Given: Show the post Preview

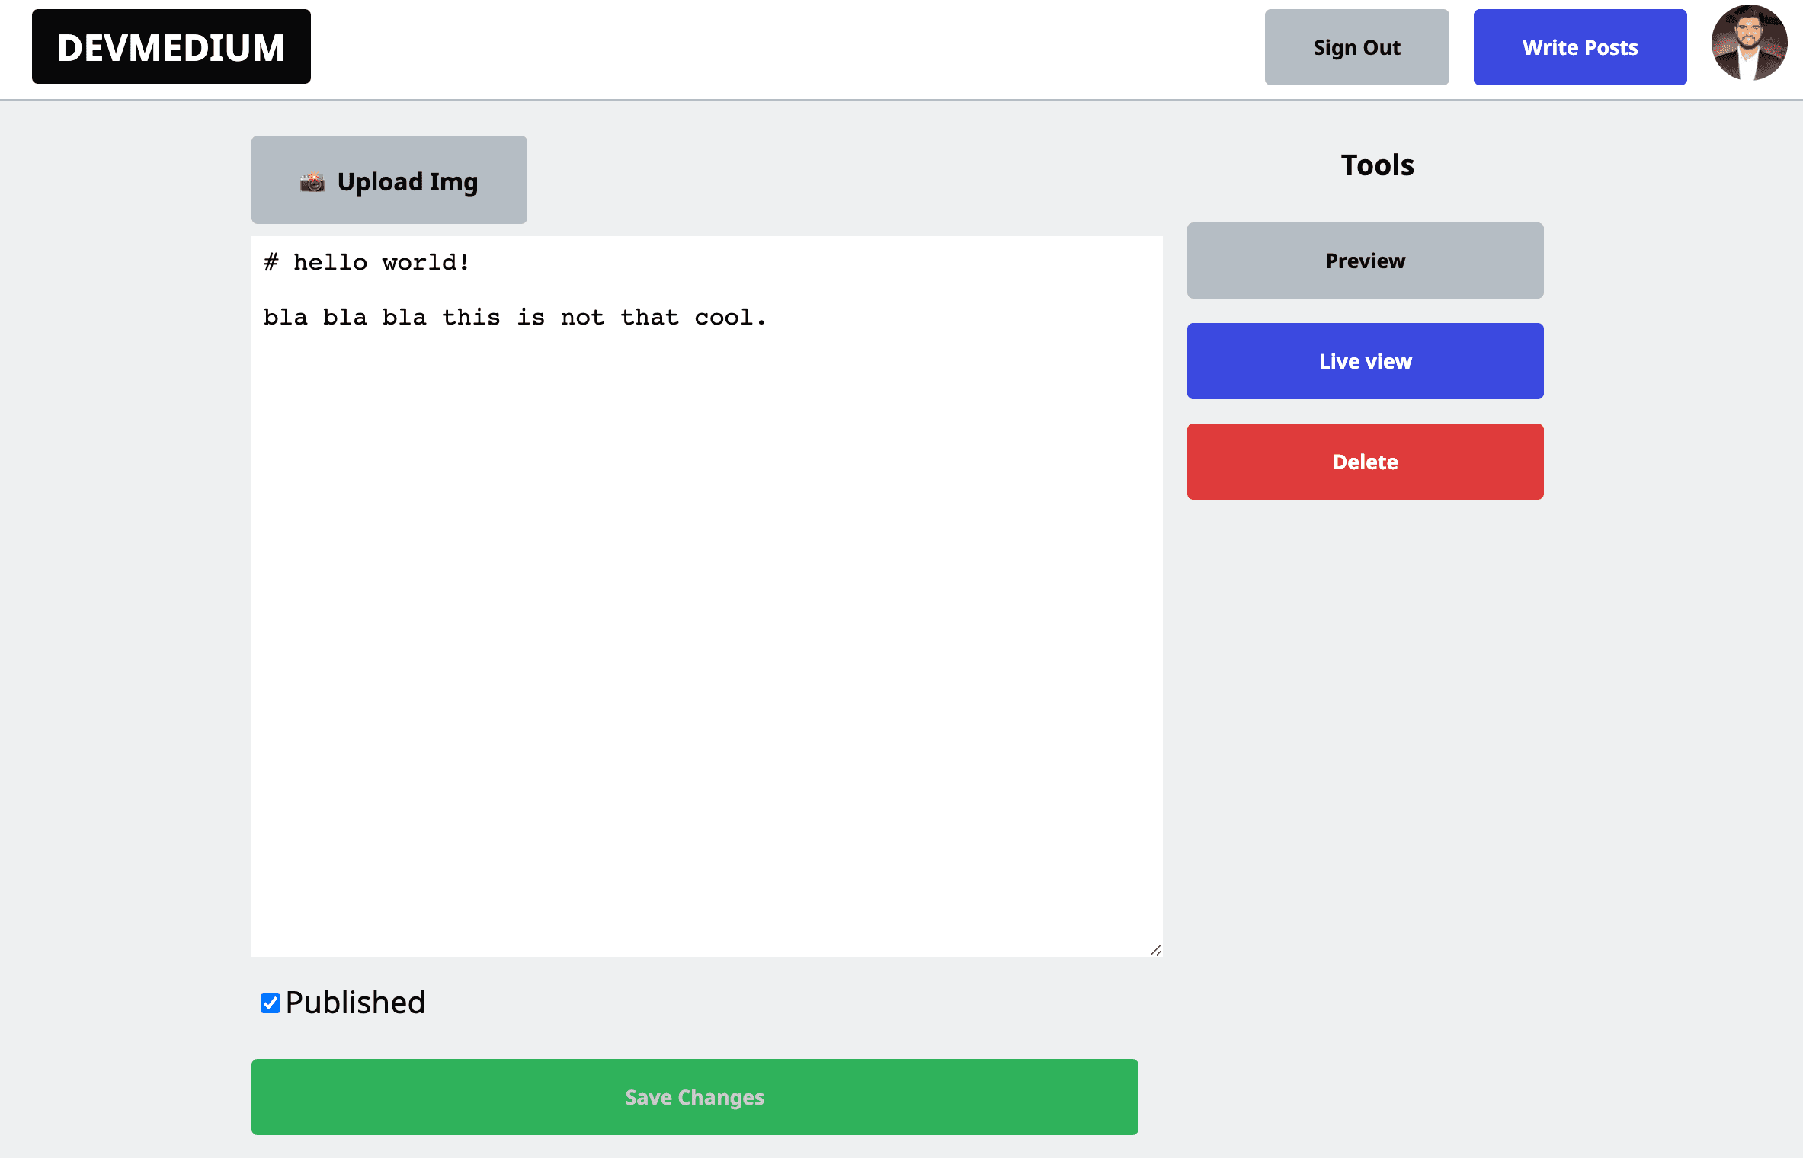Looking at the screenshot, I should (1365, 261).
